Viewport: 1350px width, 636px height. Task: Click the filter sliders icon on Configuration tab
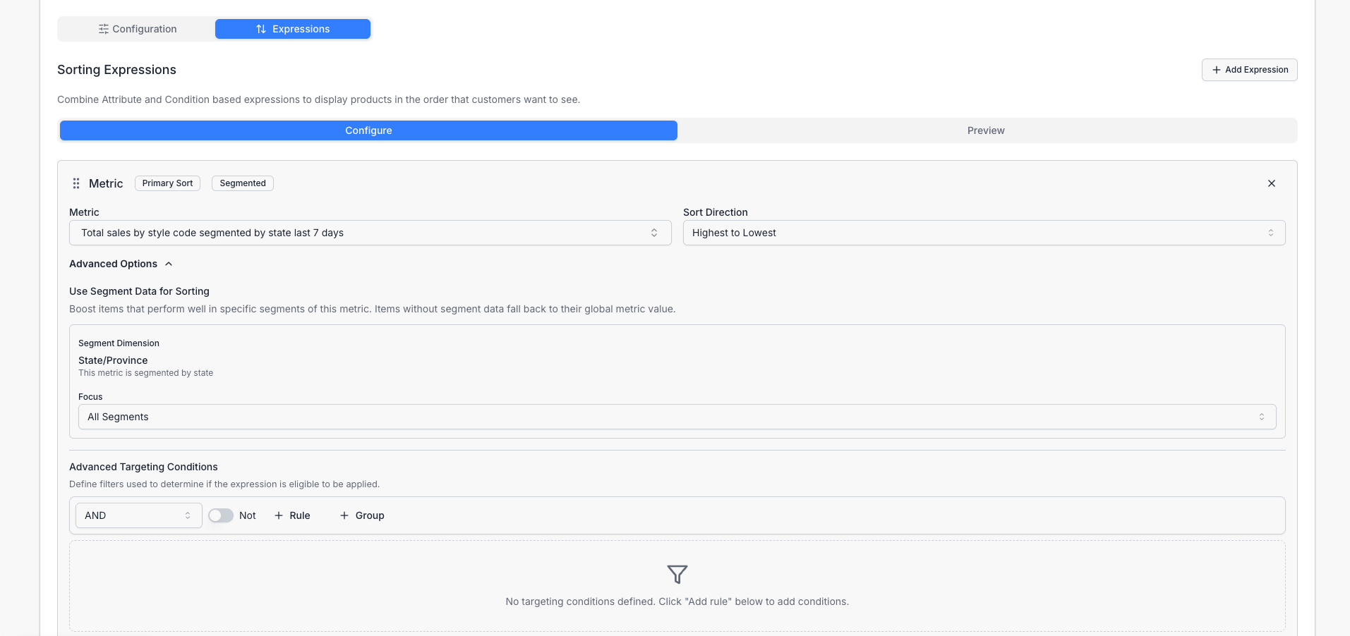(104, 29)
